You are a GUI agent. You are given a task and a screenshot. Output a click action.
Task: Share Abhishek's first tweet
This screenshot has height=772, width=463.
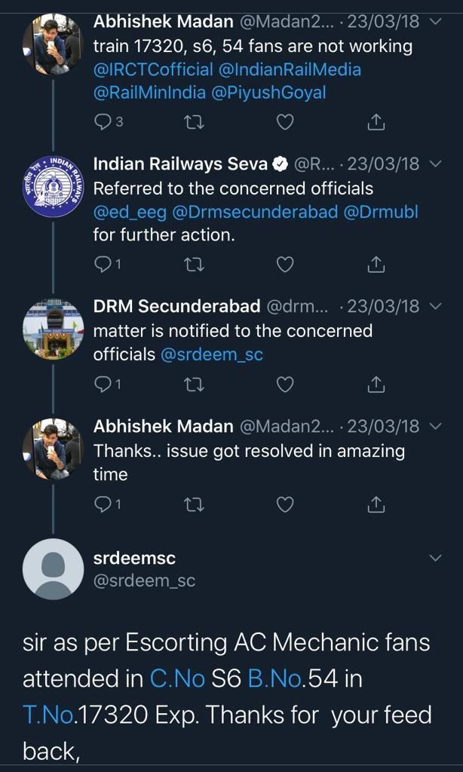tap(376, 121)
